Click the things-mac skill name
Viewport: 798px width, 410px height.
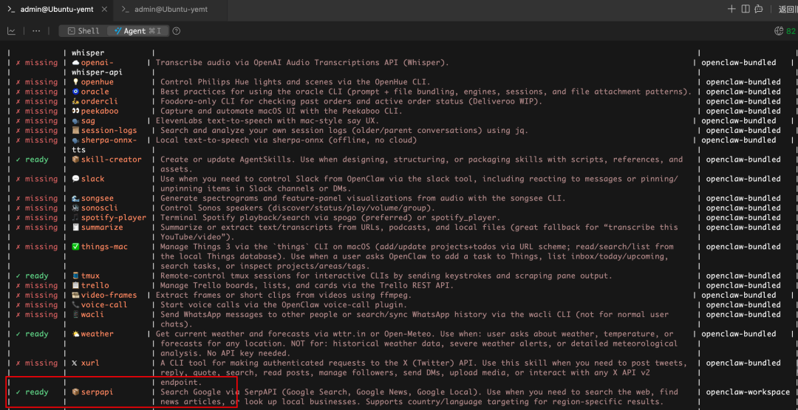point(104,247)
